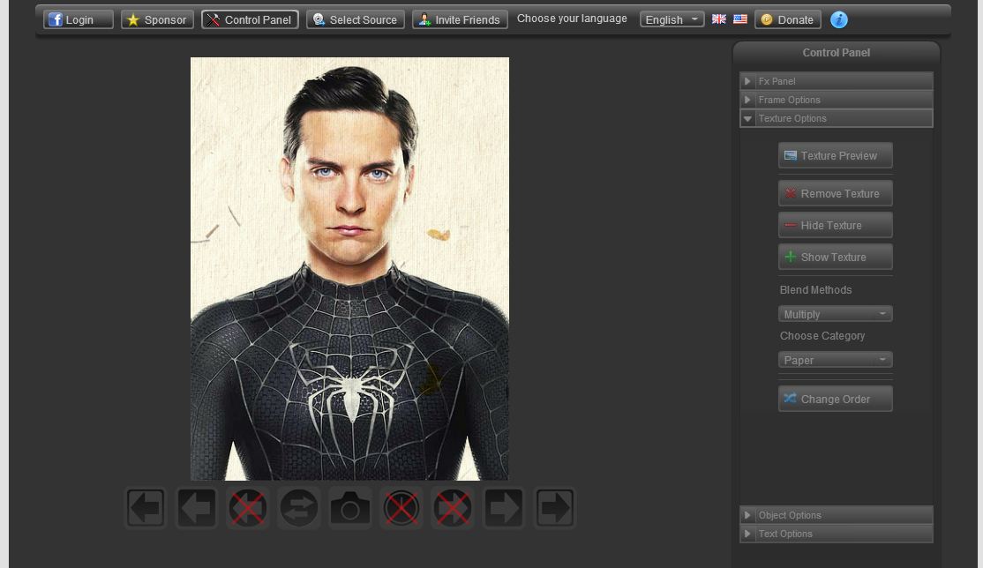This screenshot has height=568, width=983.
Task: Click Hide Texture
Action: 835,225
